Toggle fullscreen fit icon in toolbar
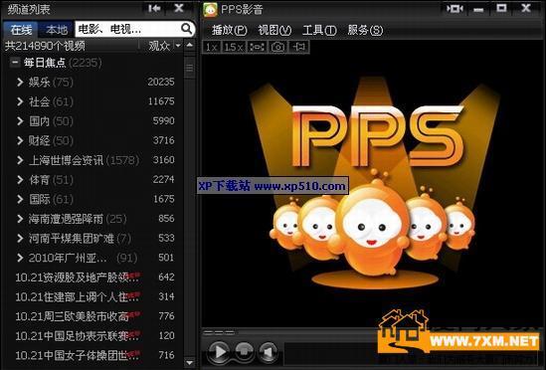546x370 pixels. 257,47
